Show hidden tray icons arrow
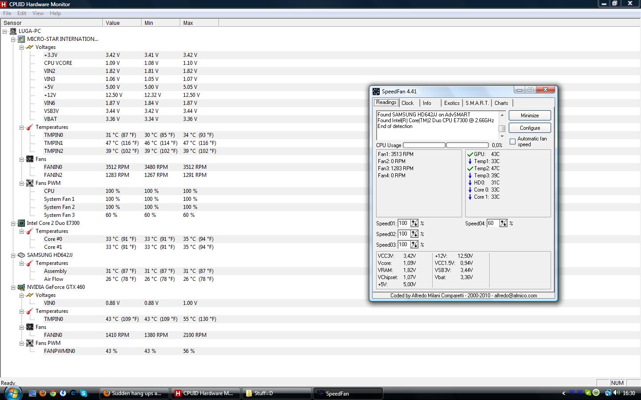 coord(564,393)
